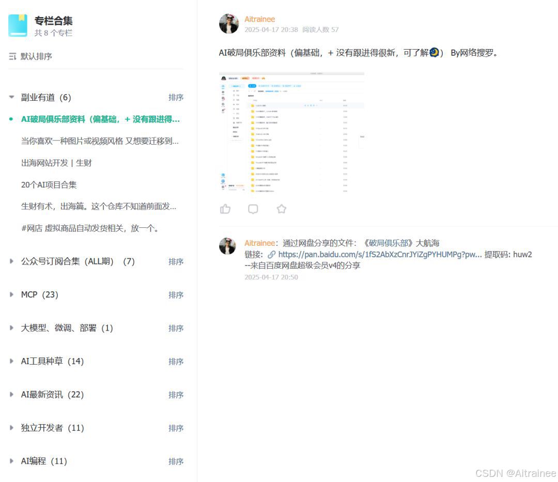Expand the AI最新资讯 (22) column
The image size is (558, 482).
(12, 394)
